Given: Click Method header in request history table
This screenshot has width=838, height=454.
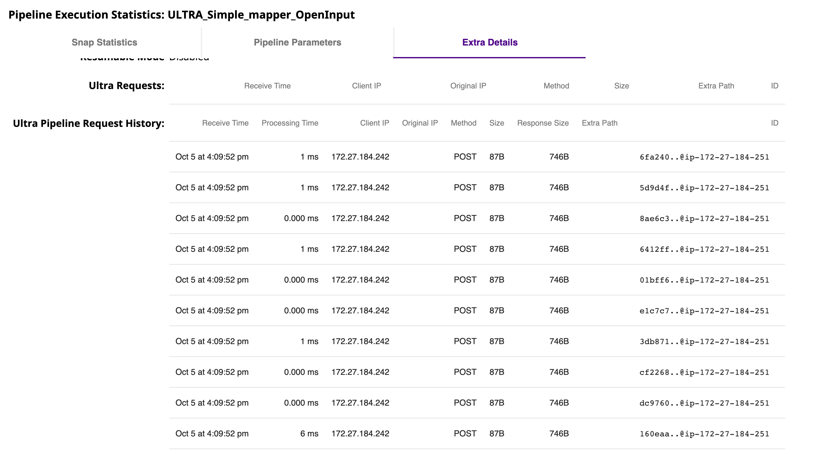Looking at the screenshot, I should 463,123.
